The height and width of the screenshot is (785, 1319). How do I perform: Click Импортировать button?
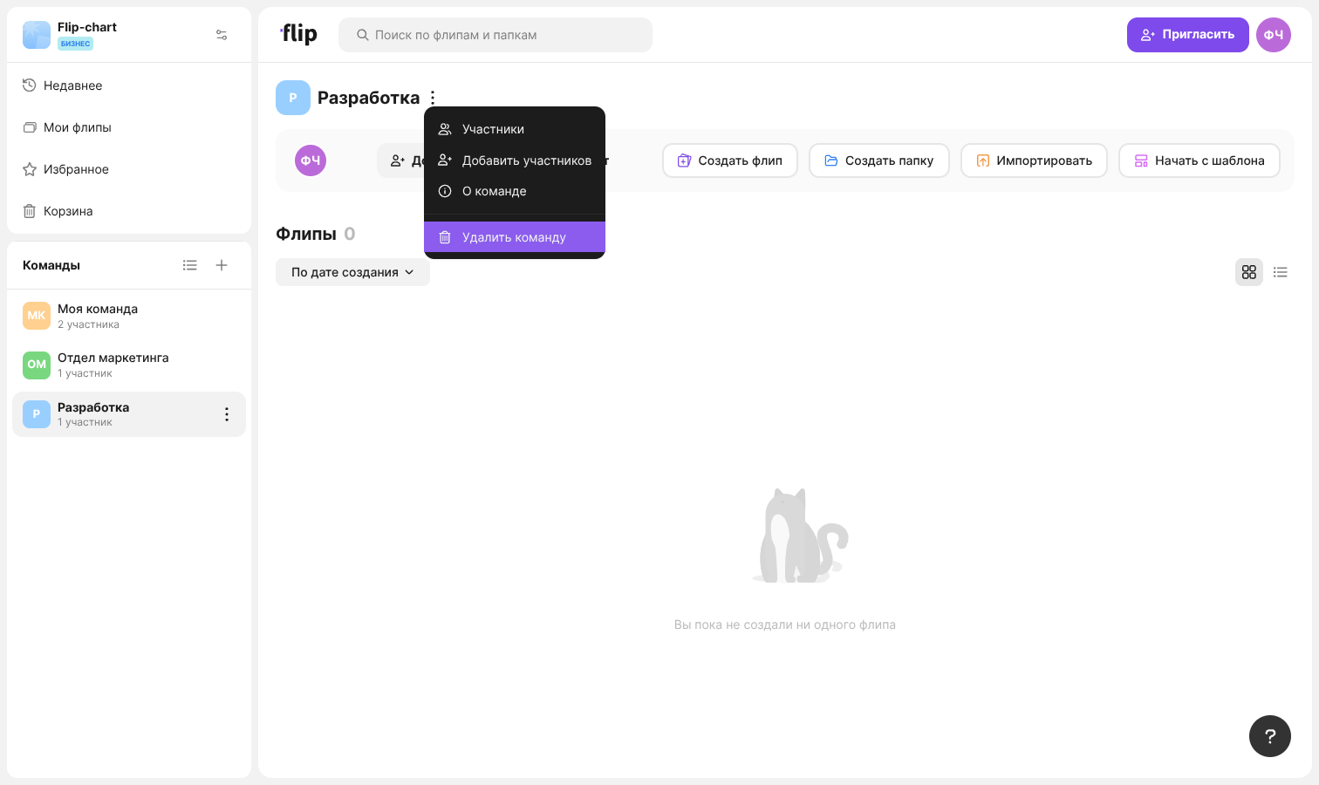(1034, 160)
